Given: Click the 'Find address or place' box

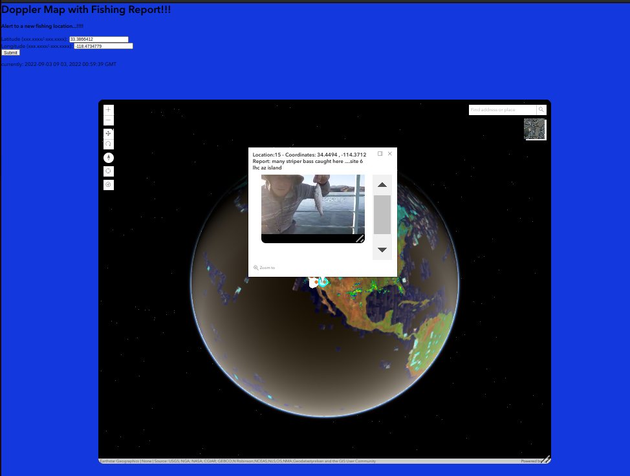Looking at the screenshot, I should [x=502, y=110].
